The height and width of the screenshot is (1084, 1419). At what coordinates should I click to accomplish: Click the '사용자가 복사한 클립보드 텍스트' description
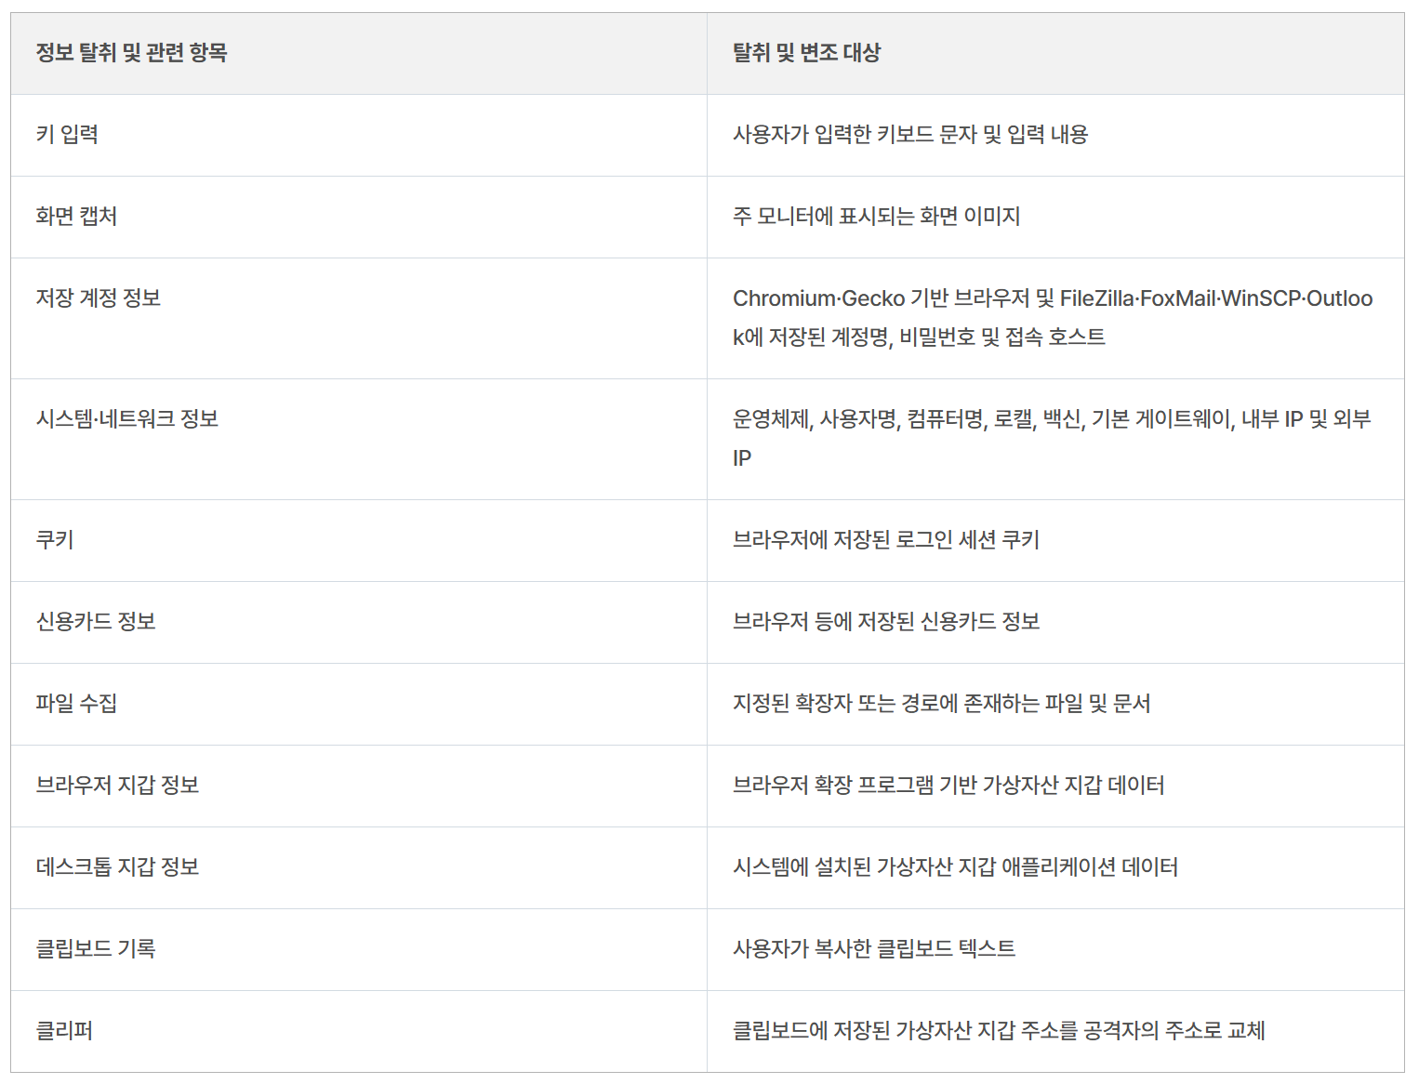point(874,949)
